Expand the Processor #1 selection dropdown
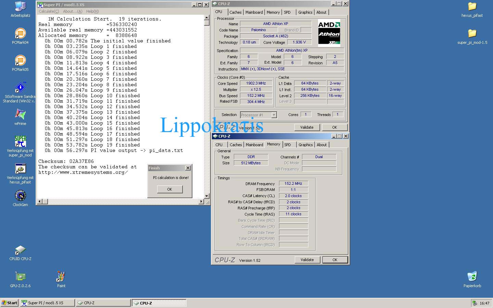This screenshot has width=493, height=308. (x=274, y=115)
